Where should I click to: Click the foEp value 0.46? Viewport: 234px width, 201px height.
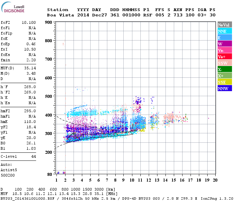tap(31, 44)
